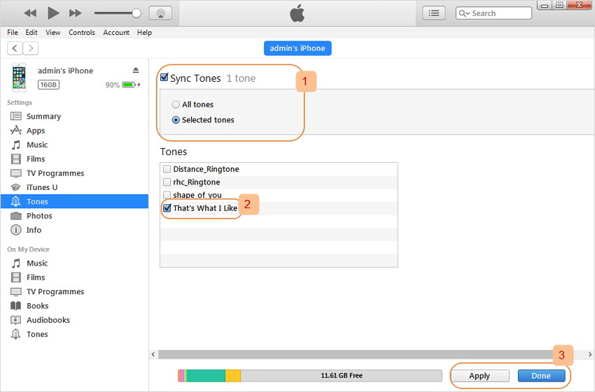Viewport: 595px width, 392px height.
Task: Open the Account menu
Action: (116, 33)
